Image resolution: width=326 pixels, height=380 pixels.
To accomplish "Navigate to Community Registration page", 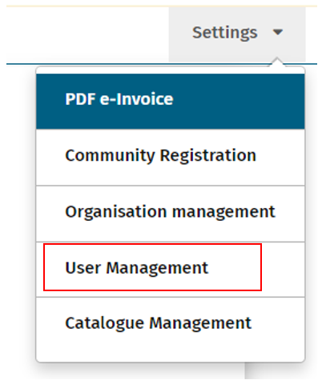I will pos(161,155).
